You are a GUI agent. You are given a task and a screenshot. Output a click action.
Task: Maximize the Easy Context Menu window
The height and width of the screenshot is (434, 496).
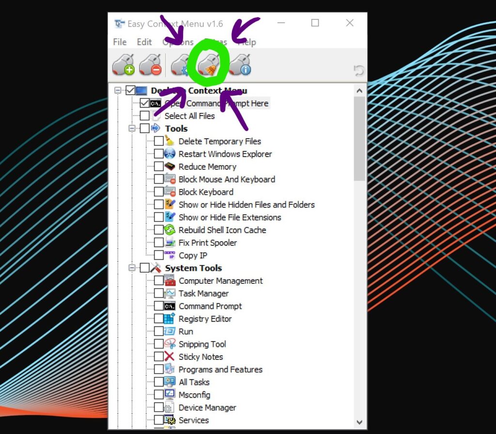[x=315, y=23]
